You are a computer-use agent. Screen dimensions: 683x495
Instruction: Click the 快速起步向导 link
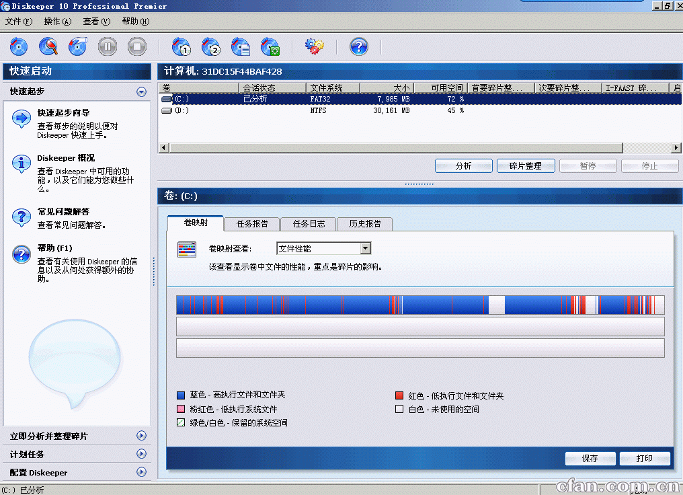tap(64, 113)
